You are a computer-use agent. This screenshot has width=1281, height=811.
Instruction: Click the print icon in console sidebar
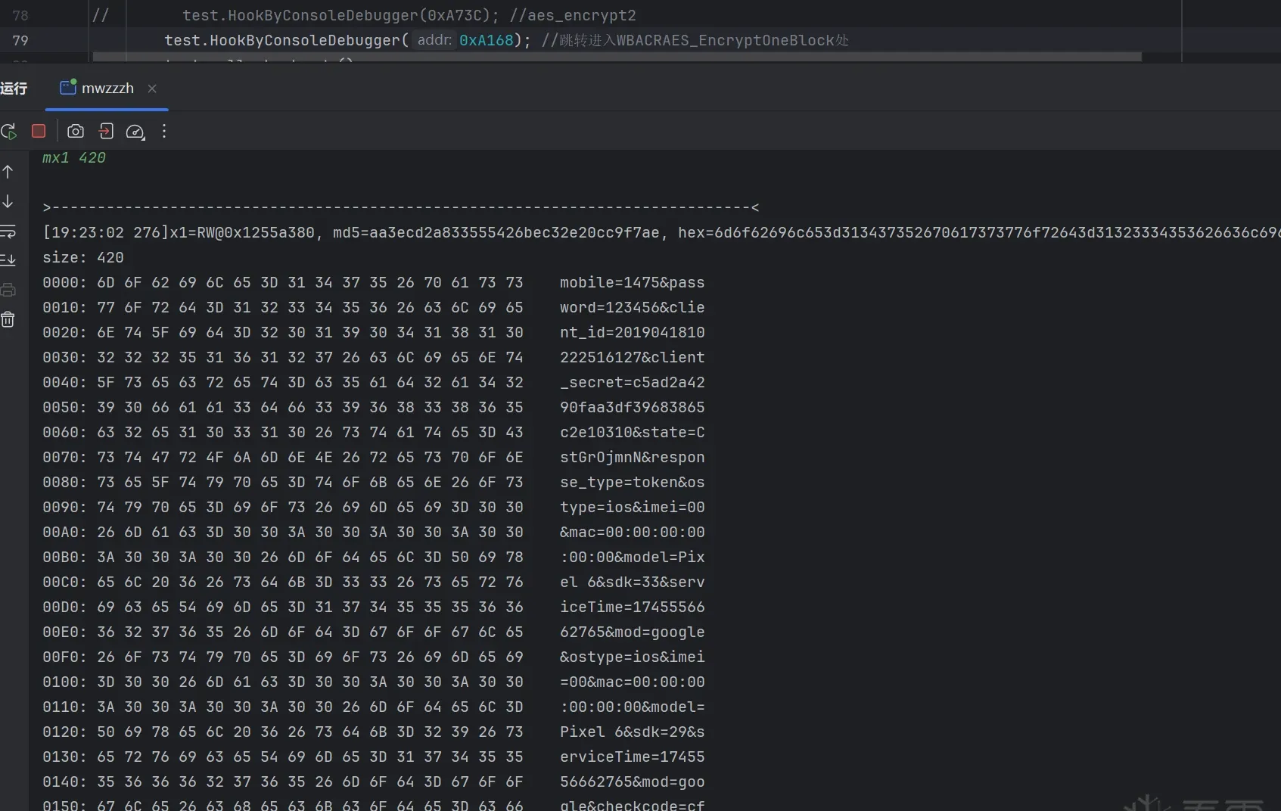pos(8,290)
